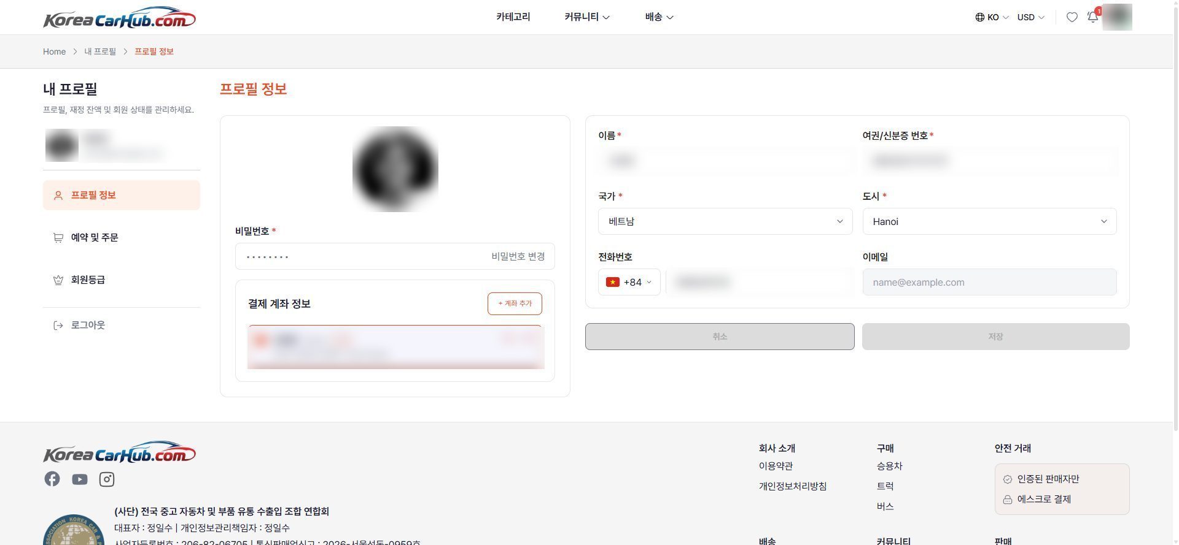The height and width of the screenshot is (545, 1179).
Task: Open notifications bell icon
Action: [x=1093, y=17]
